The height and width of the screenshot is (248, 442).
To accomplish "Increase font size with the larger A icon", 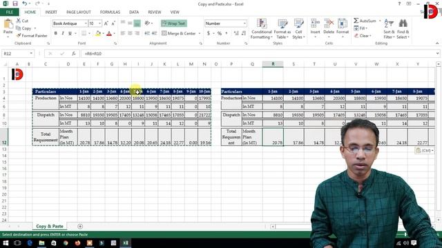I will tap(106, 23).
